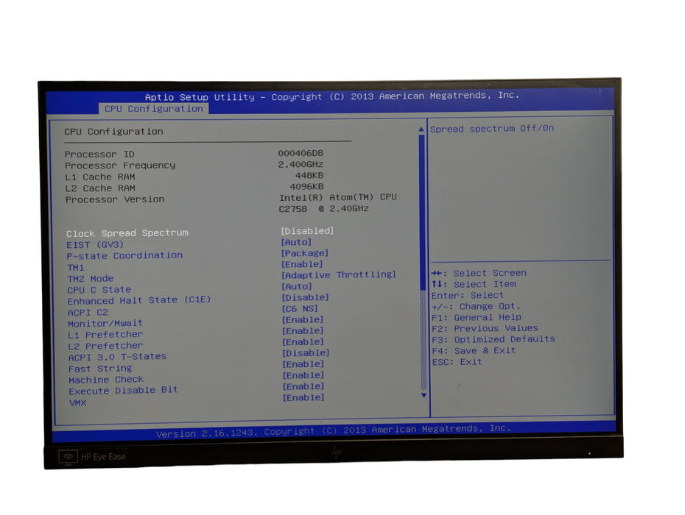Image resolution: width=685 pixels, height=515 pixels.
Task: Click the scroll down arrow of the settings list
Action: [424, 395]
